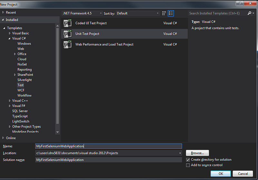Select the Silverlight template category
Image resolution: width=258 pixels, height=180 pixels.
pyautogui.click(x=25, y=80)
